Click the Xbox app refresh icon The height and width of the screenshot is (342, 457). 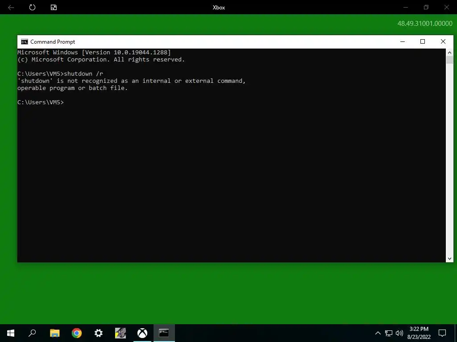32,7
